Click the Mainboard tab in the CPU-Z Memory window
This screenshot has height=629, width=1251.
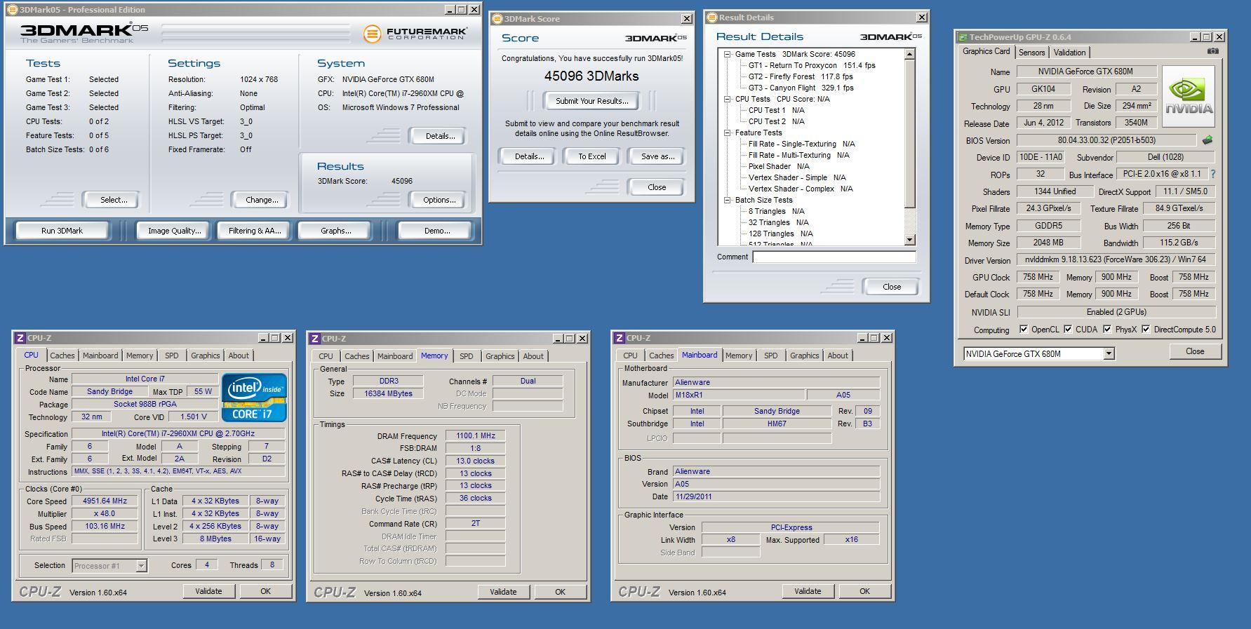coord(395,356)
